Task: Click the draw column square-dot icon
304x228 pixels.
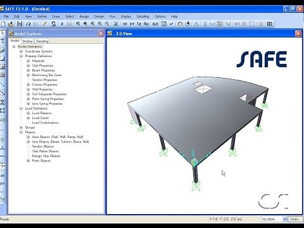Action: point(3,67)
